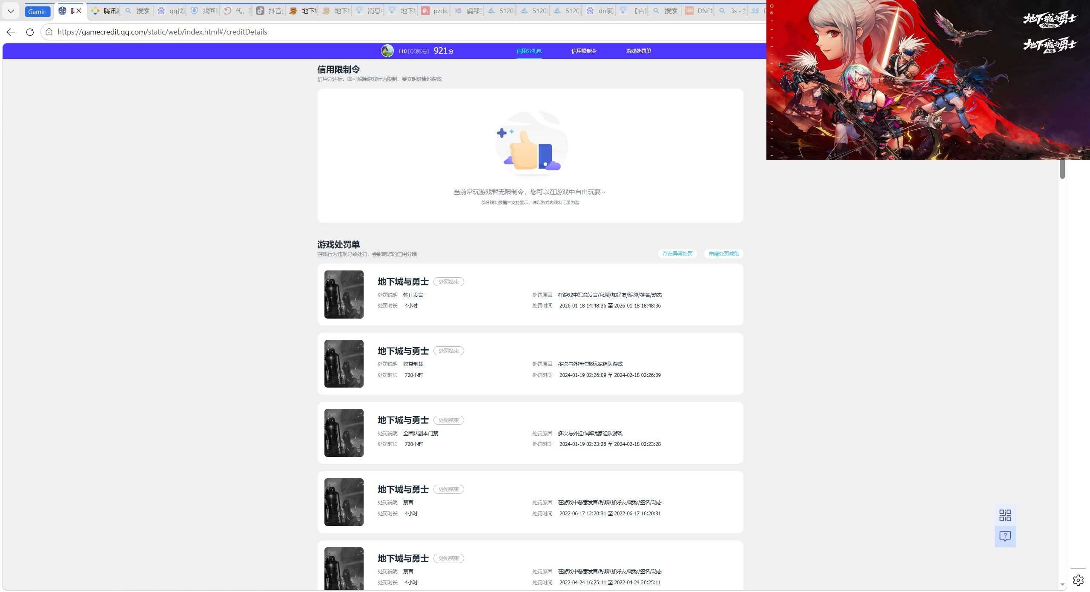1090x592 pixels.
Task: Switch to the 消息 browser tab
Action: 369,11
